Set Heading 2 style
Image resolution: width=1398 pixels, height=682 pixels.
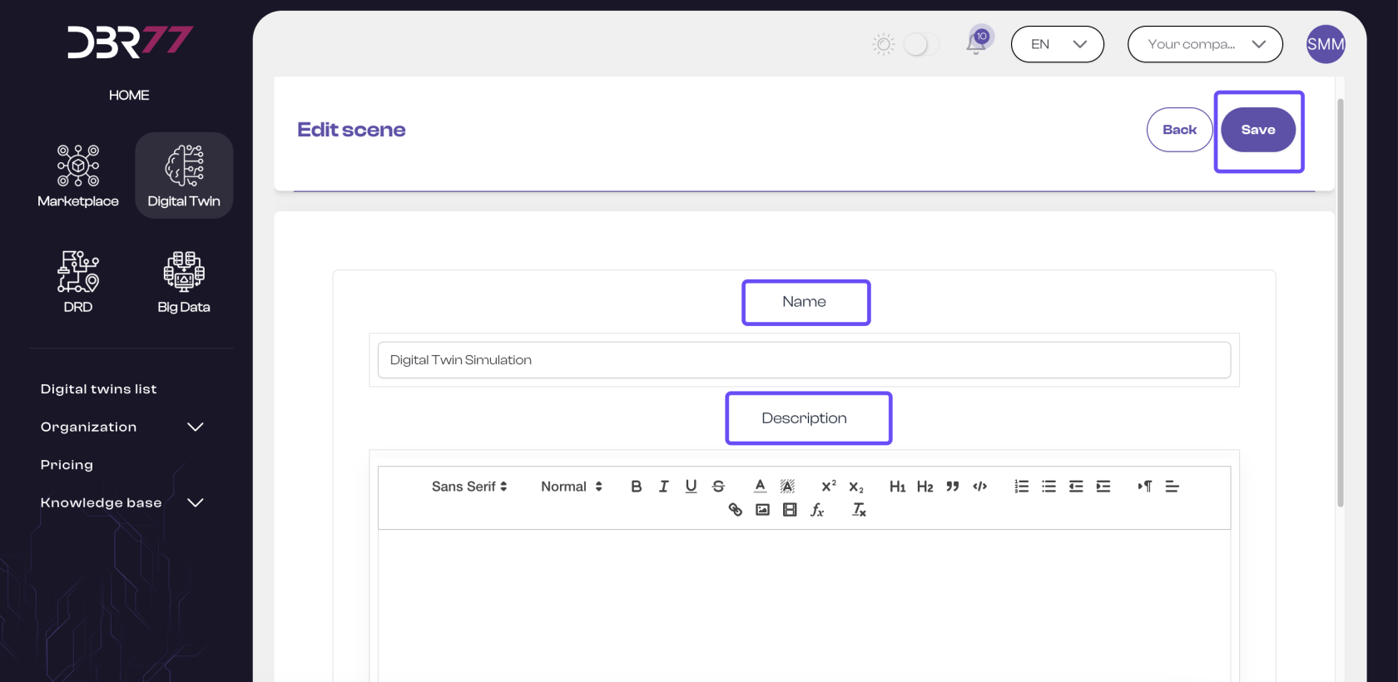pyautogui.click(x=925, y=487)
